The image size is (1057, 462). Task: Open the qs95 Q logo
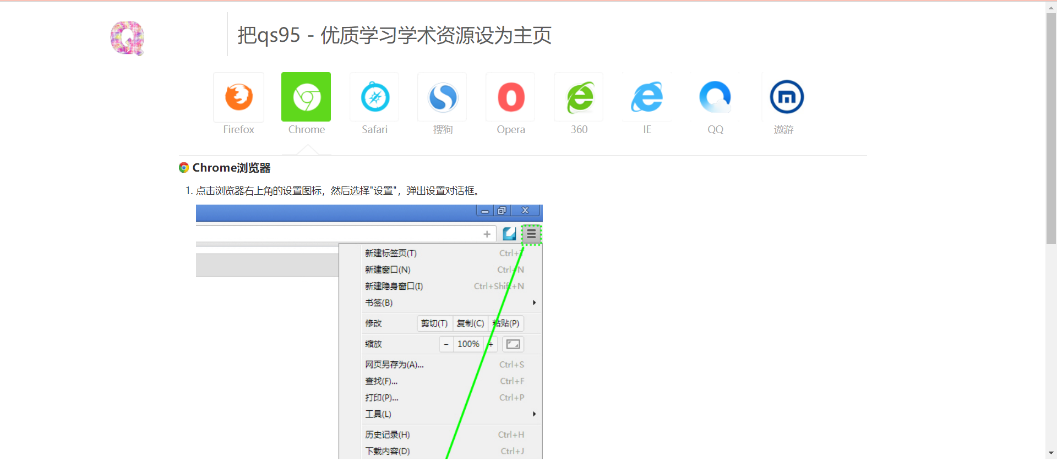click(127, 38)
